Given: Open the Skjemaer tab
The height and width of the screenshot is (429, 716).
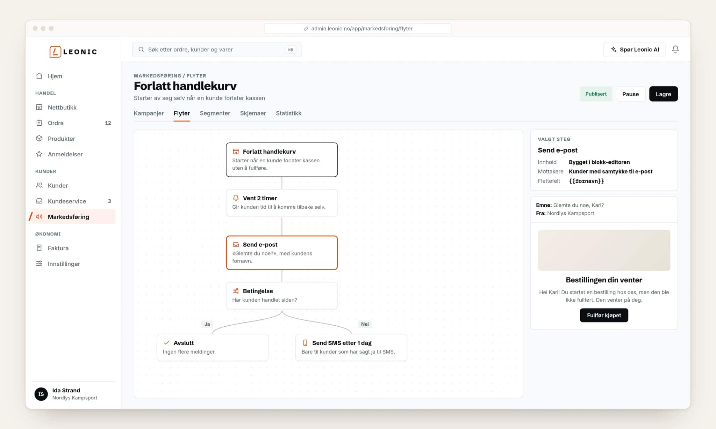Looking at the screenshot, I should click(x=253, y=113).
